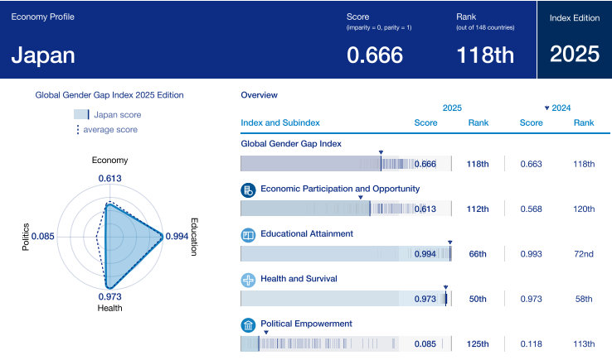Viewport: 612px width, 360px height.
Task: Open the Political Empowerment subindex label
Action: [x=306, y=324]
